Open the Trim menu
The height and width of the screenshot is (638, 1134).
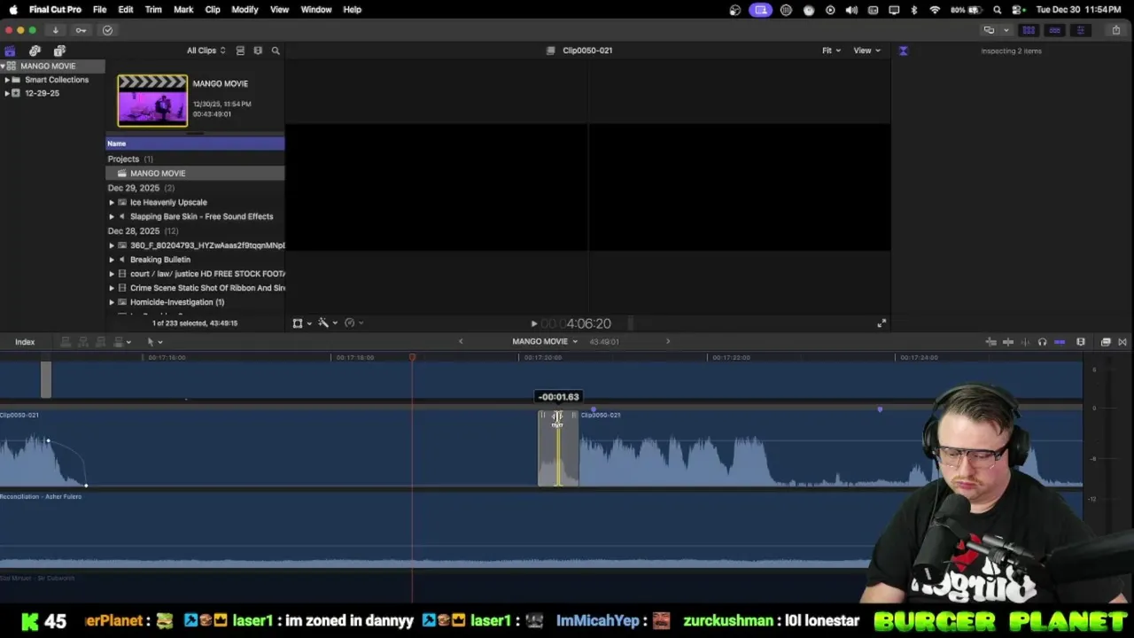pos(153,10)
